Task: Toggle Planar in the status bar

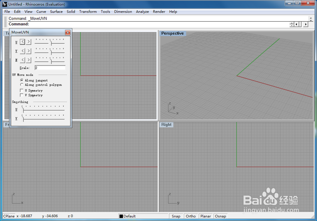Action: coord(206,216)
